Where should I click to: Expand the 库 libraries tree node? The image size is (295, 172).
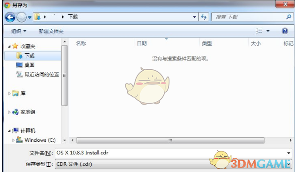(9, 93)
